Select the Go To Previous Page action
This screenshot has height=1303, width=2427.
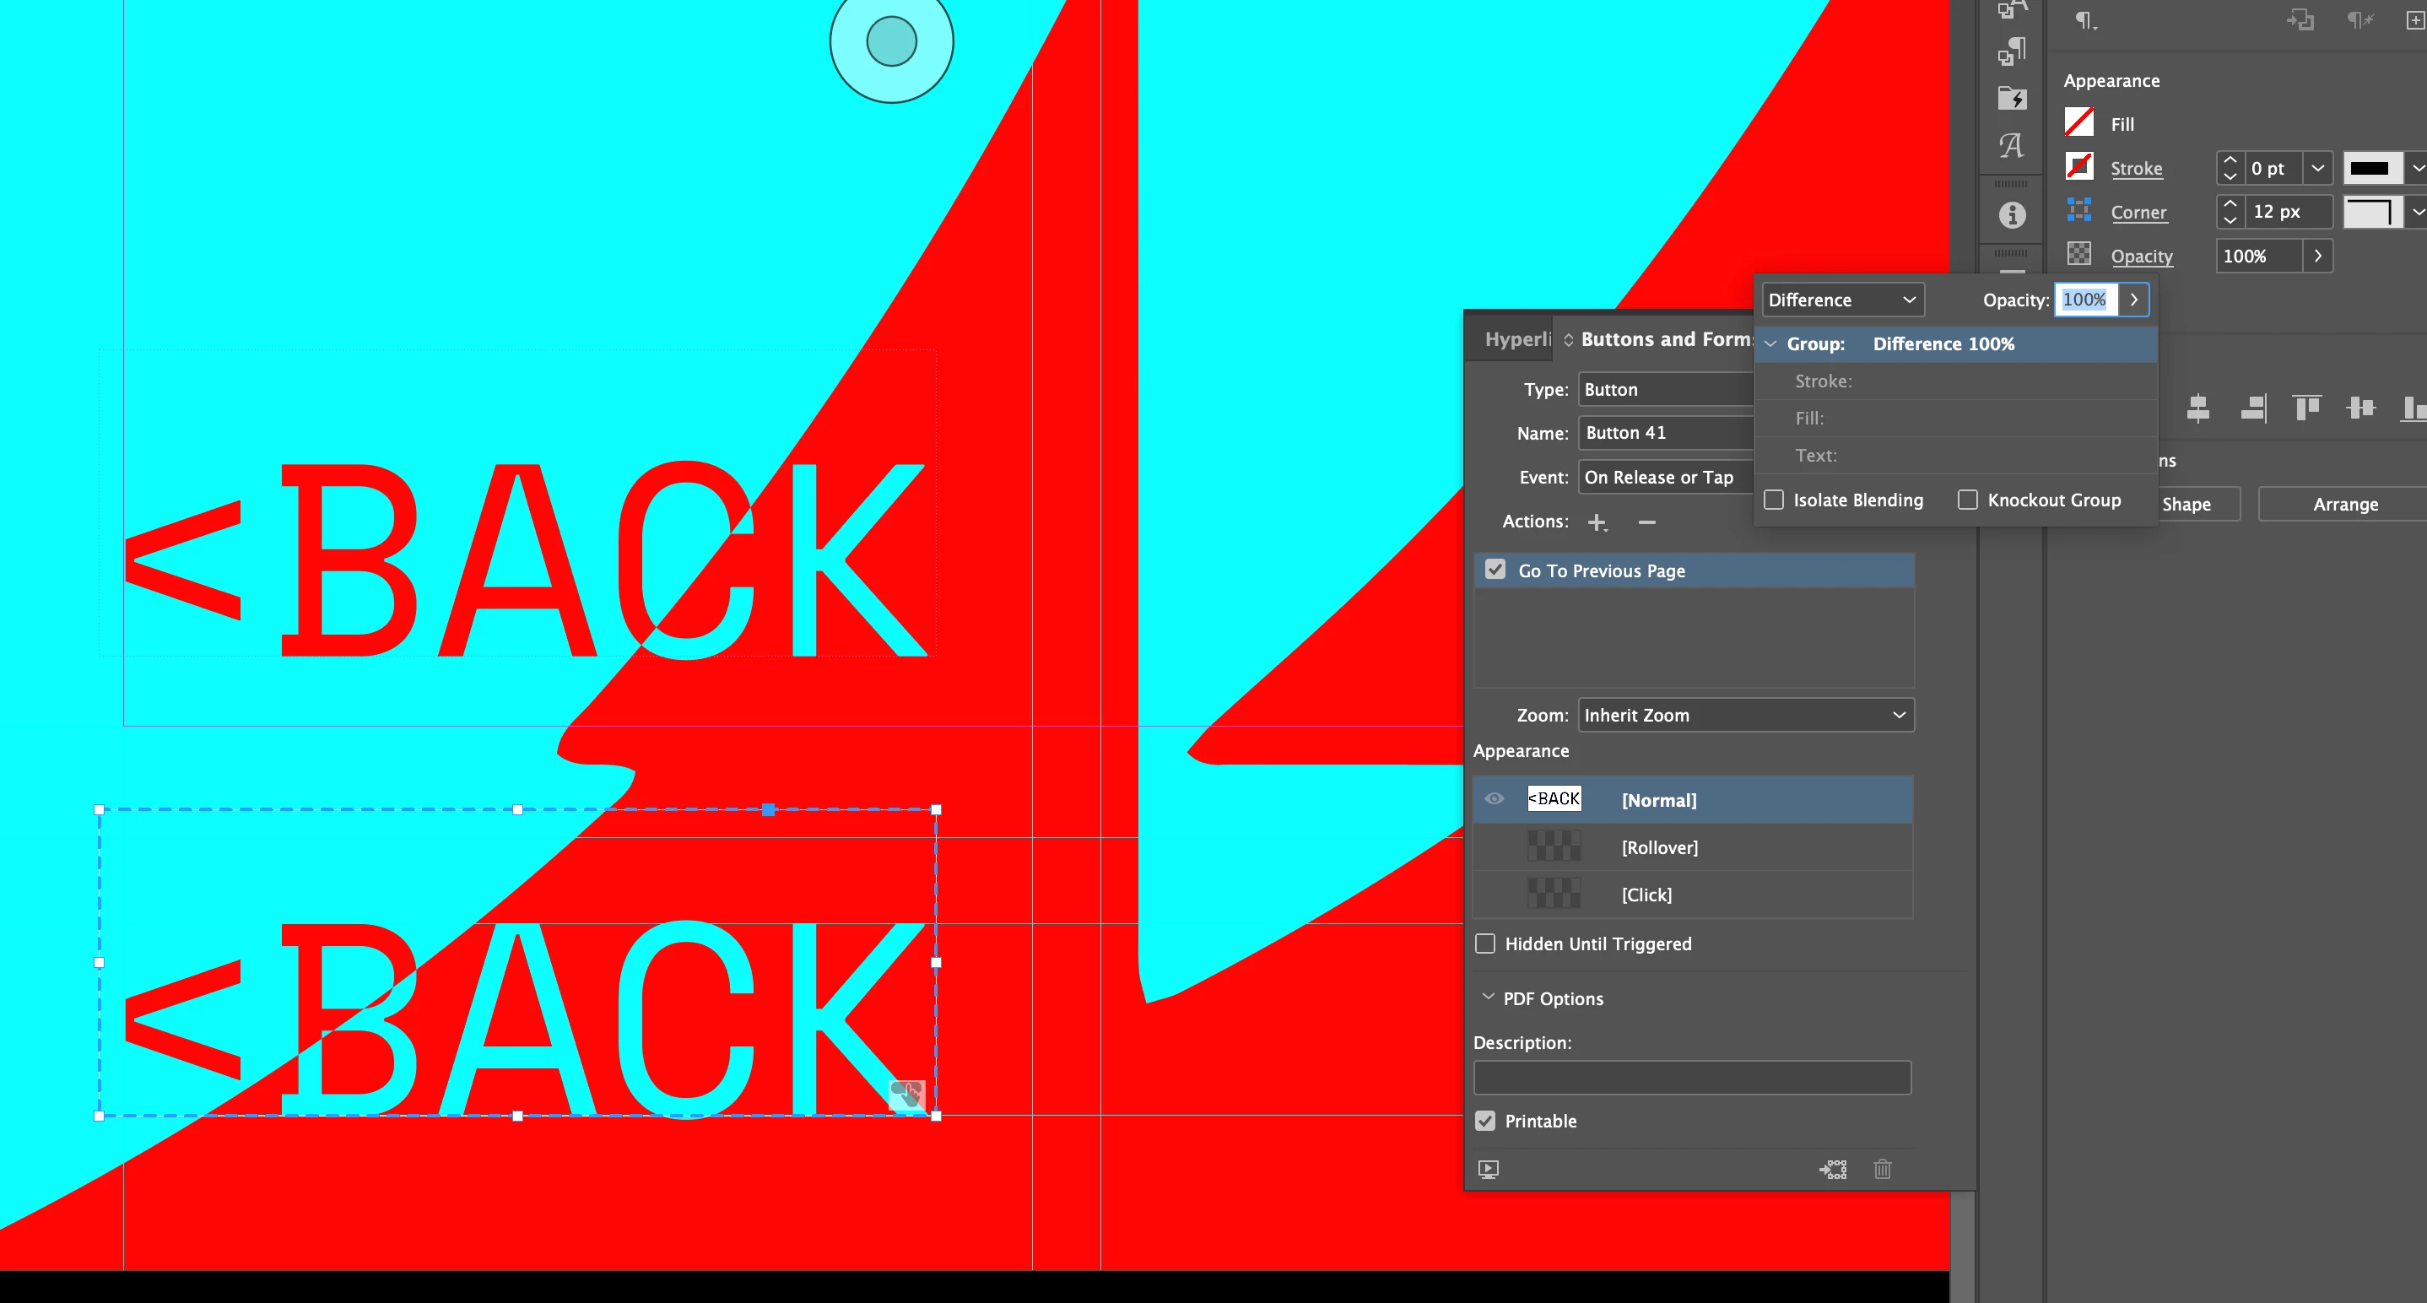pos(1602,571)
